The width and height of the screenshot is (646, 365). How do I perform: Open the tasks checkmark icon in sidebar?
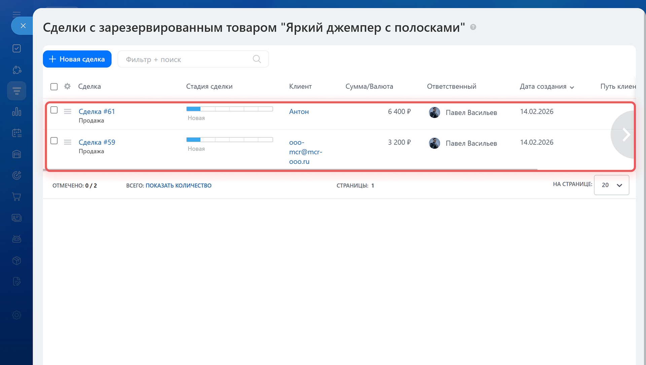(16, 48)
